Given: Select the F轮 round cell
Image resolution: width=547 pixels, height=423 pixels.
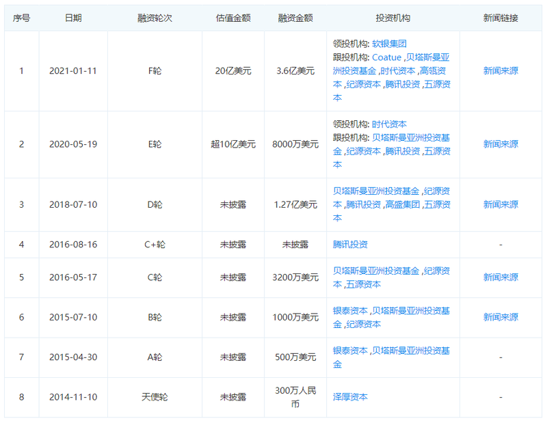Looking at the screenshot, I should (155, 71).
